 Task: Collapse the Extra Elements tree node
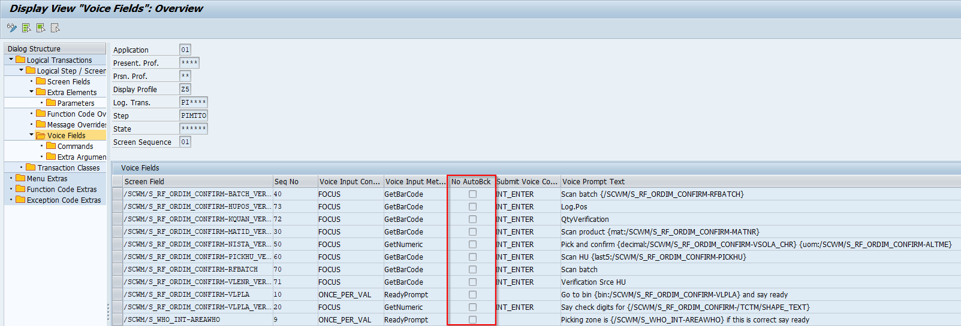tap(32, 92)
